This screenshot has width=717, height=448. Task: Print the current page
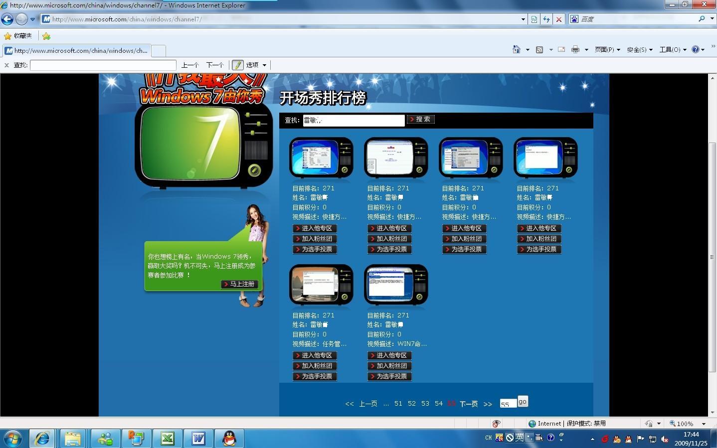tap(574, 49)
